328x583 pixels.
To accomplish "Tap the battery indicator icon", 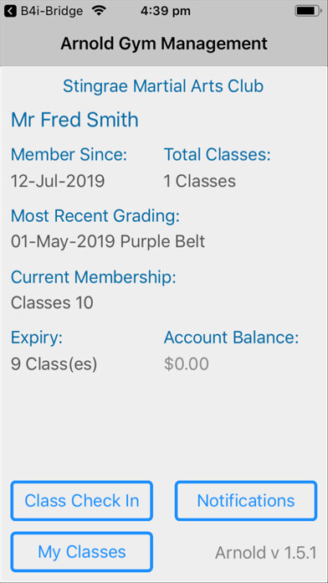I will [x=309, y=11].
